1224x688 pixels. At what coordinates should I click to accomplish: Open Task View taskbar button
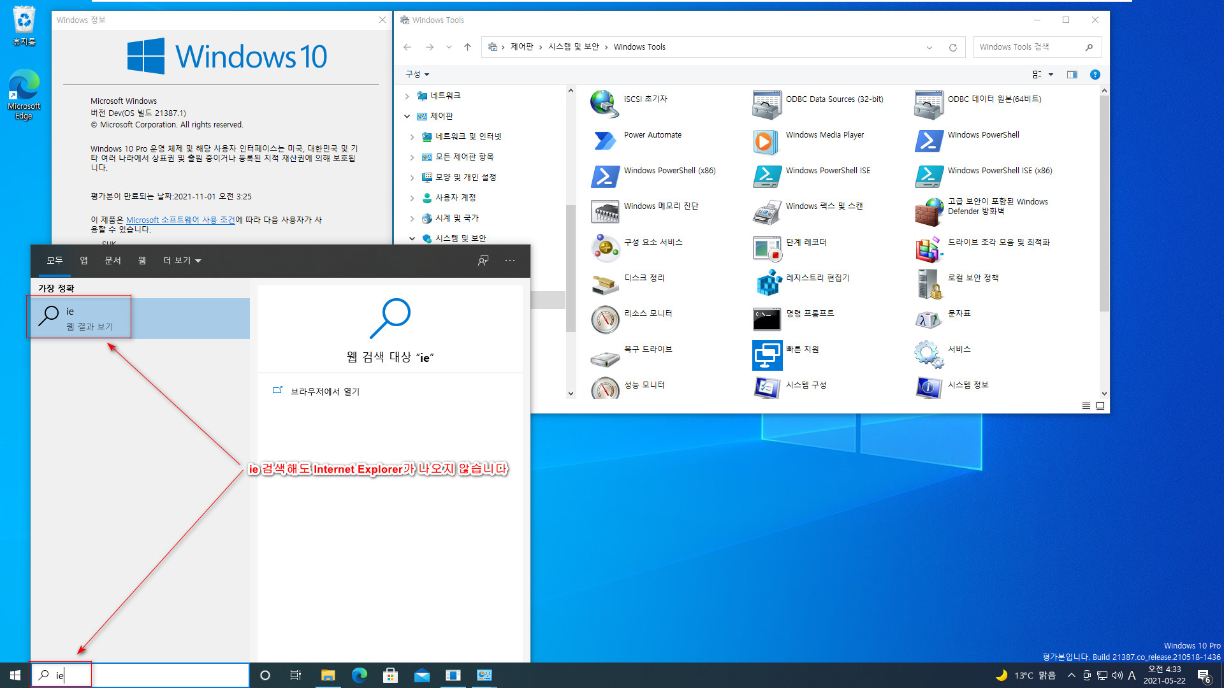(x=296, y=675)
